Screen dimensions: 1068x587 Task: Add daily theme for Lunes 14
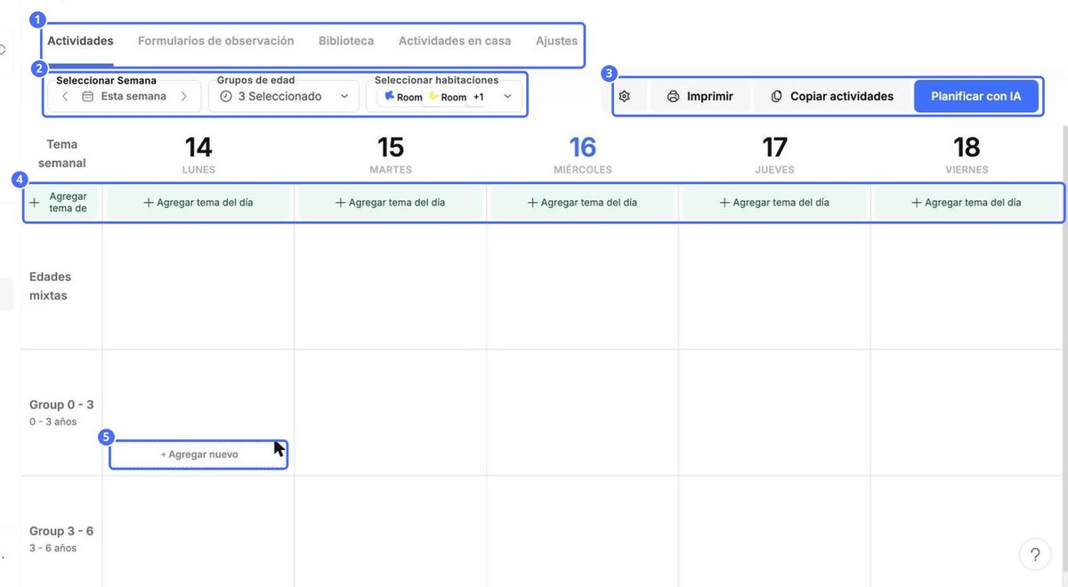coord(198,203)
